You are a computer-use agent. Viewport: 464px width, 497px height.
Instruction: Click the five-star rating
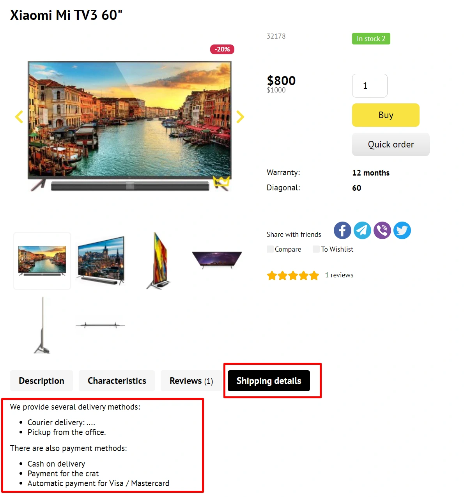coord(293,276)
